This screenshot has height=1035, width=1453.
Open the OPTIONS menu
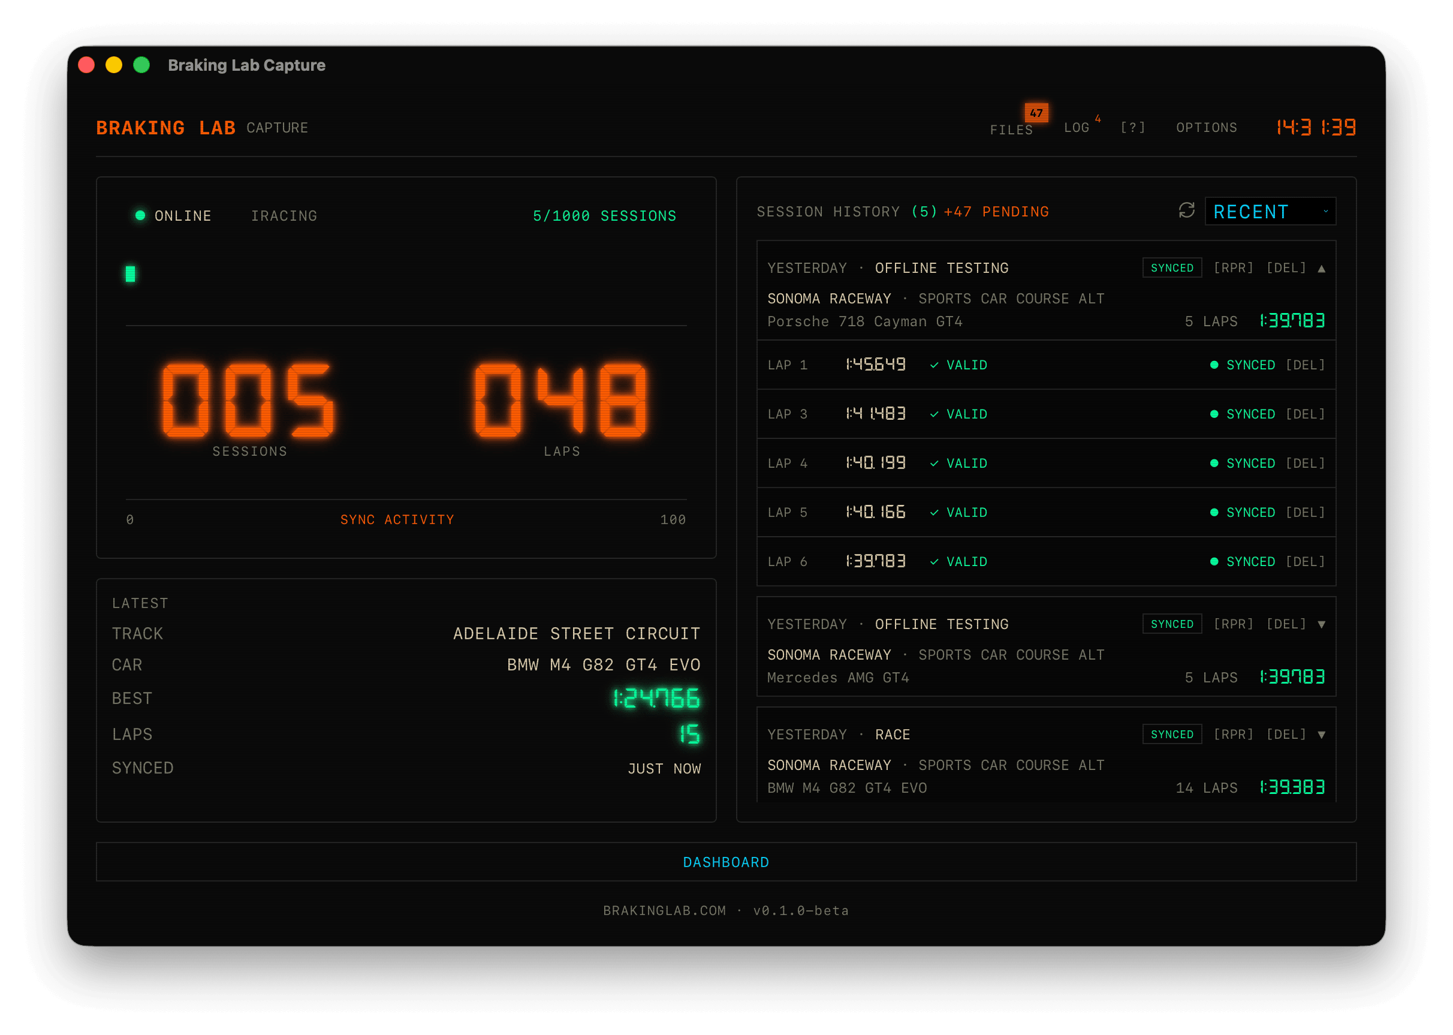point(1207,128)
